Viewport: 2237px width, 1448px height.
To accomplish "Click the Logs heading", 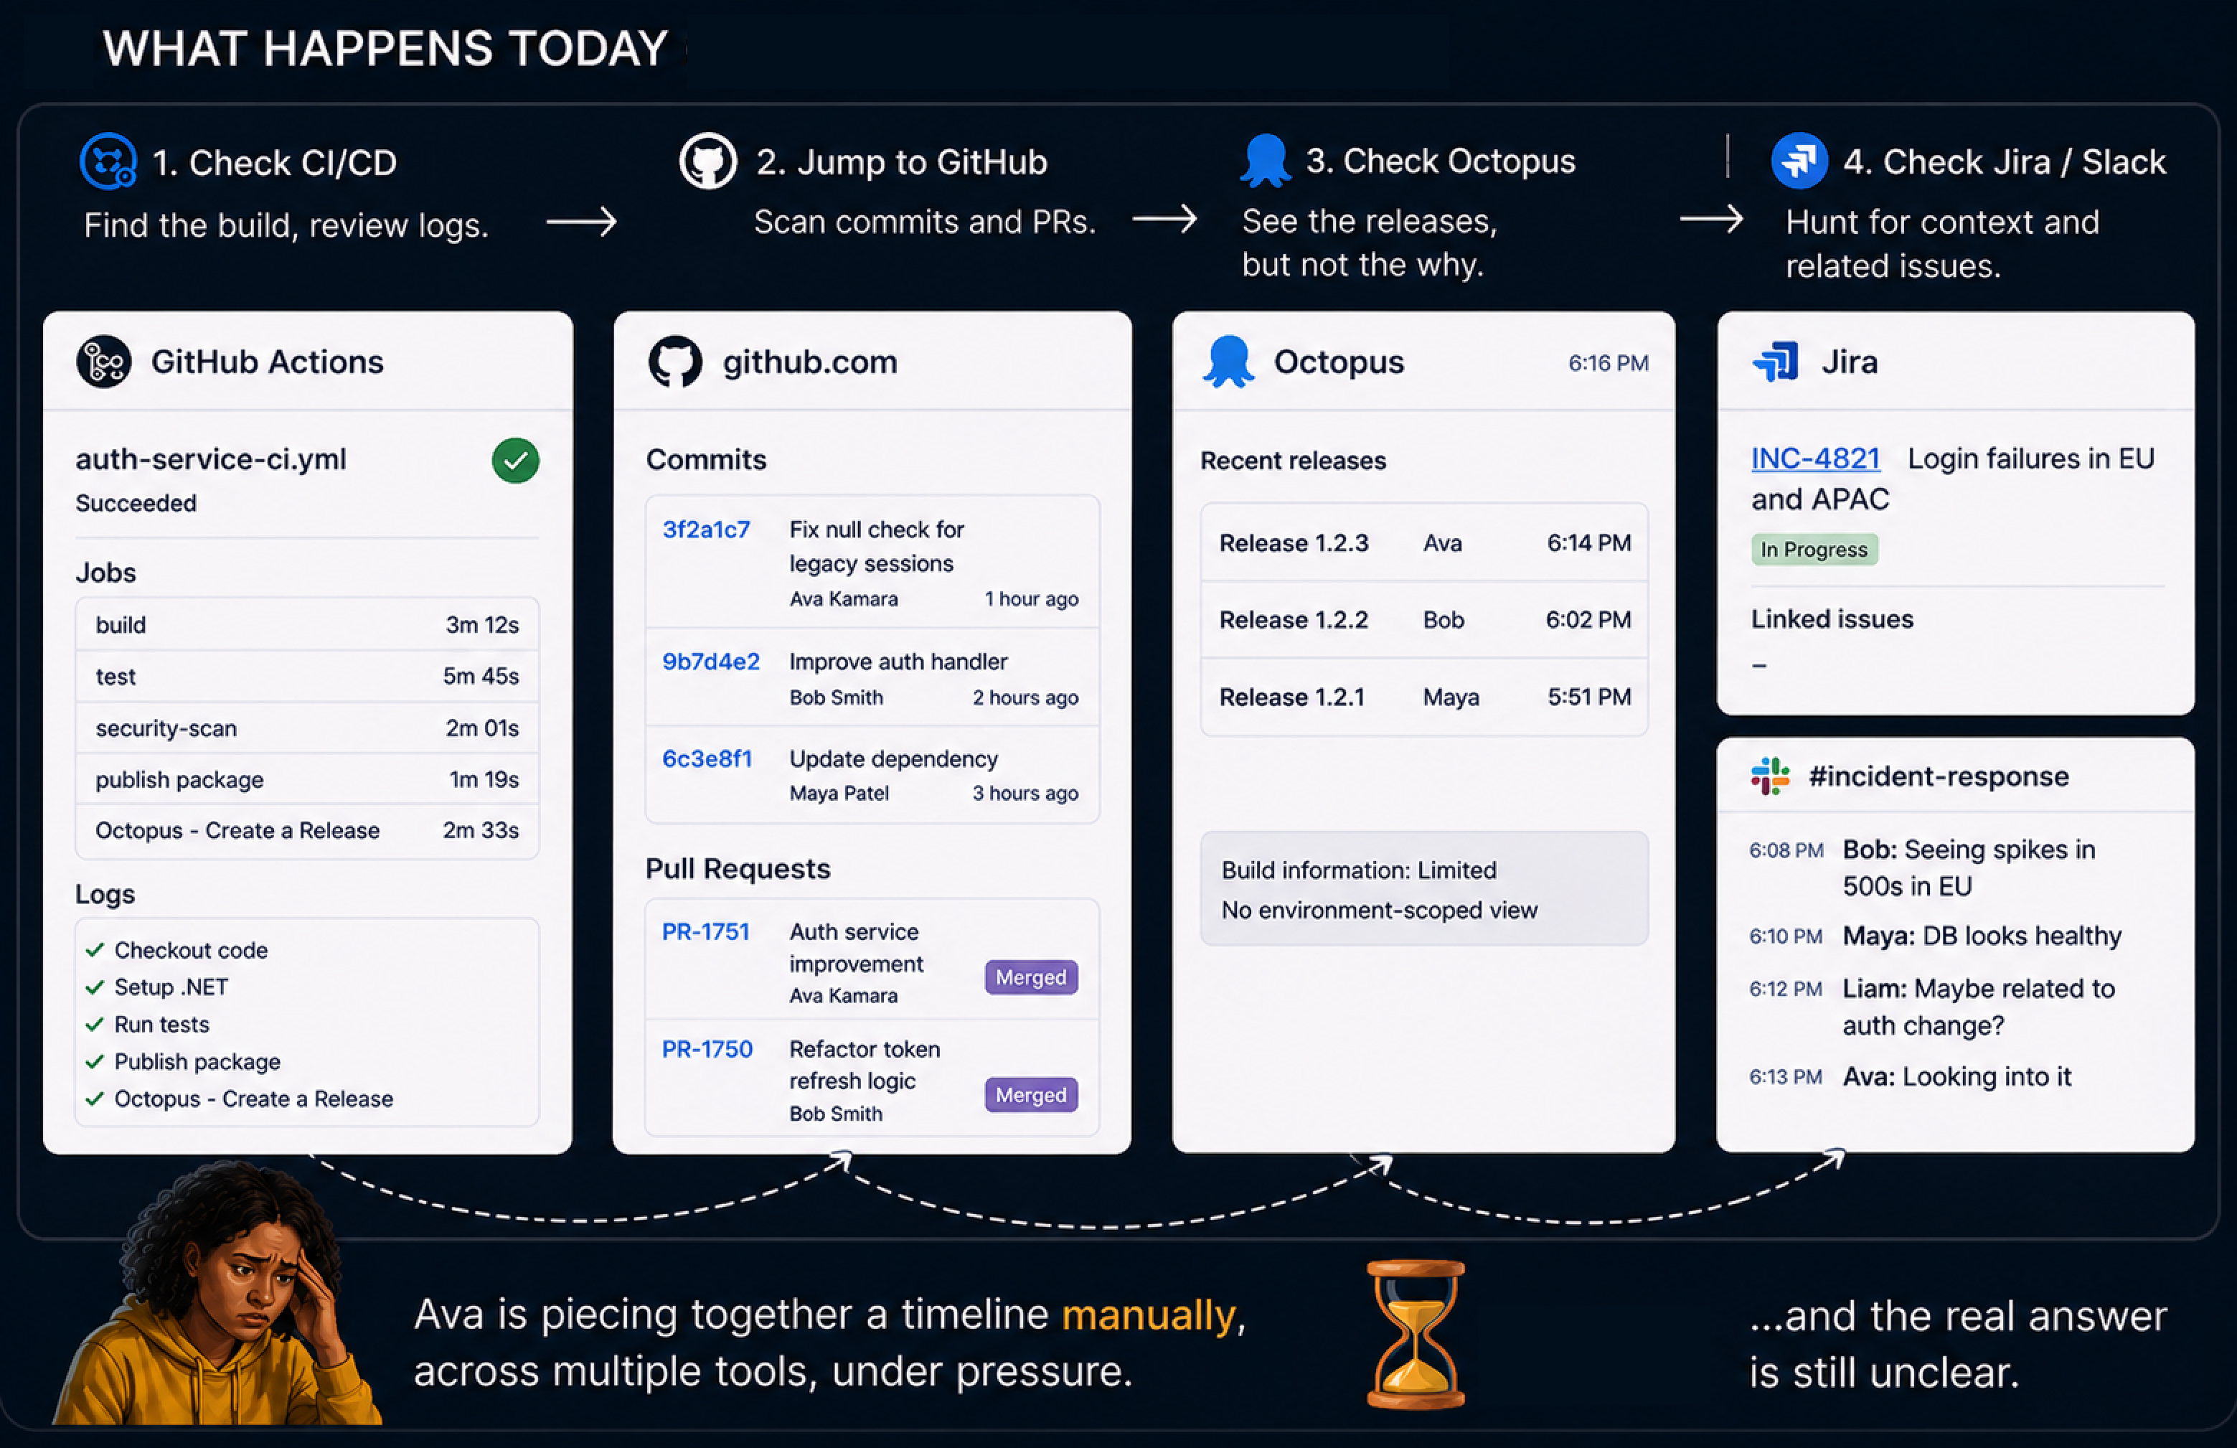I will tap(105, 894).
